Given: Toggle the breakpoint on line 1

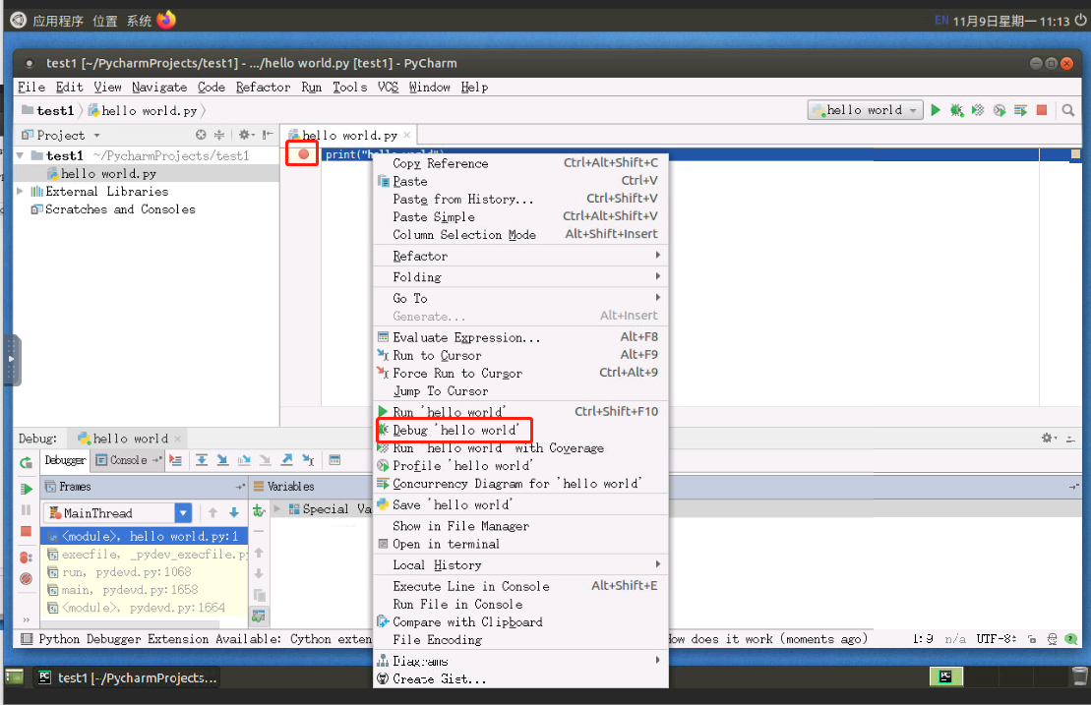Looking at the screenshot, I should (x=303, y=153).
